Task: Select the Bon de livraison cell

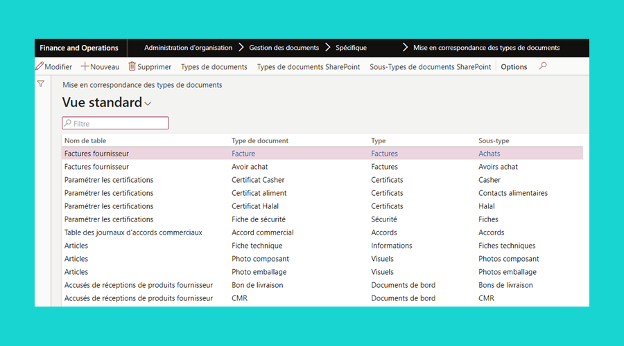Action: click(257, 285)
